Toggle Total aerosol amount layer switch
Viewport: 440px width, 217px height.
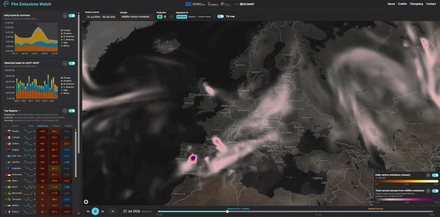[x=435, y=191]
